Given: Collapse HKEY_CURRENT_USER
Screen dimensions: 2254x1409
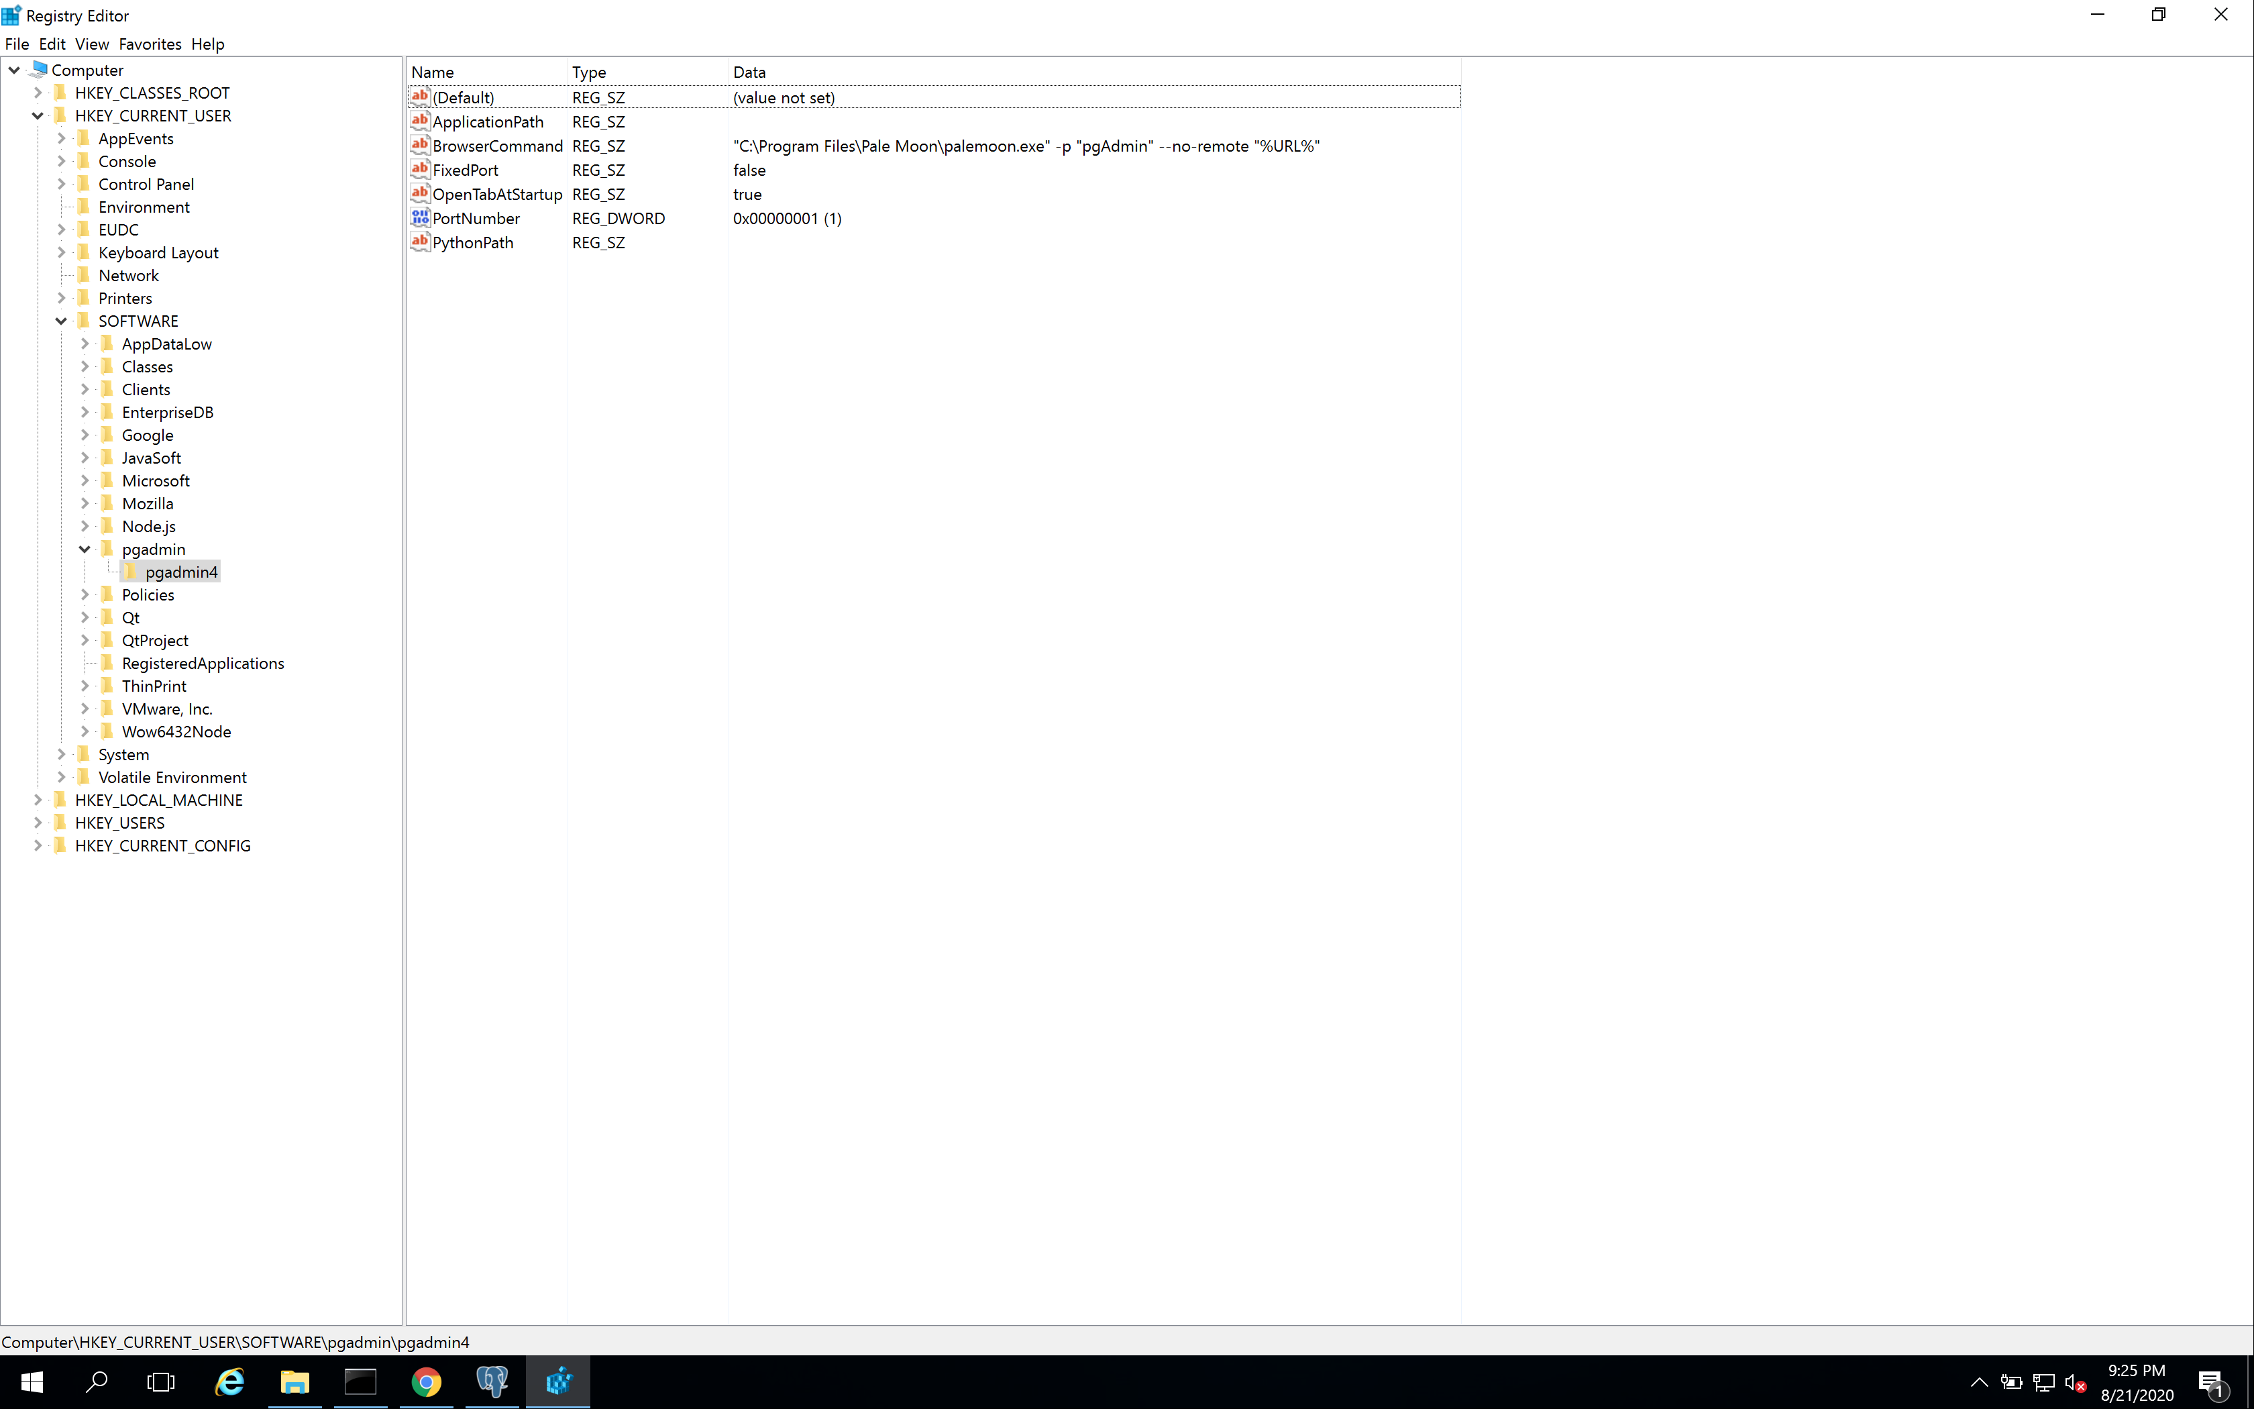Looking at the screenshot, I should click(x=38, y=115).
